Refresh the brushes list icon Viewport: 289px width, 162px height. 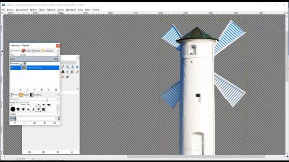[x=55, y=123]
